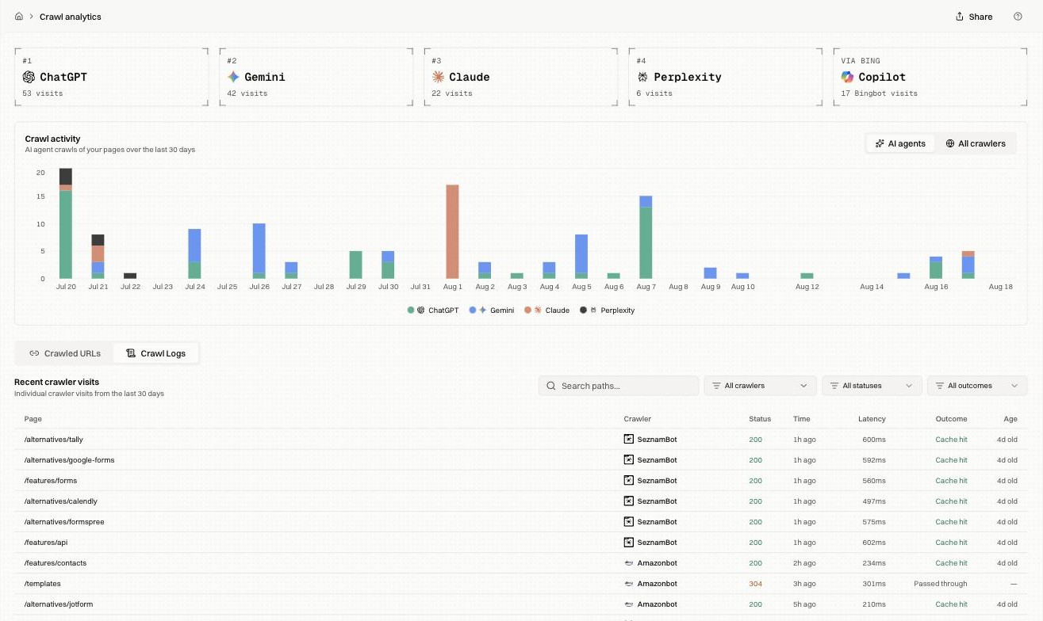The image size is (1043, 621).
Task: Open the /templates page row
Action: coord(520,584)
